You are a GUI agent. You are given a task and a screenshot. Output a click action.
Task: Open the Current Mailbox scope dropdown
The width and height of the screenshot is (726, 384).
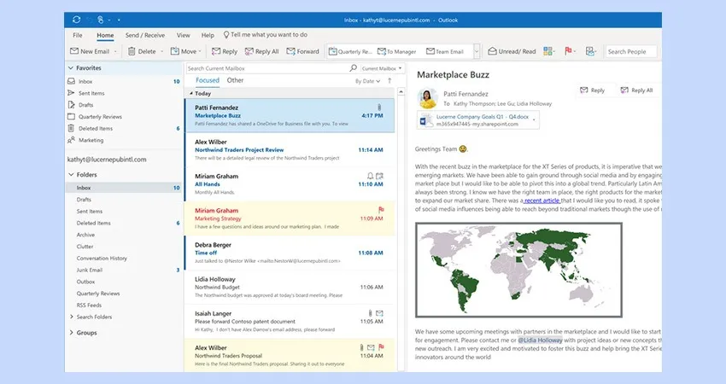[x=382, y=68]
